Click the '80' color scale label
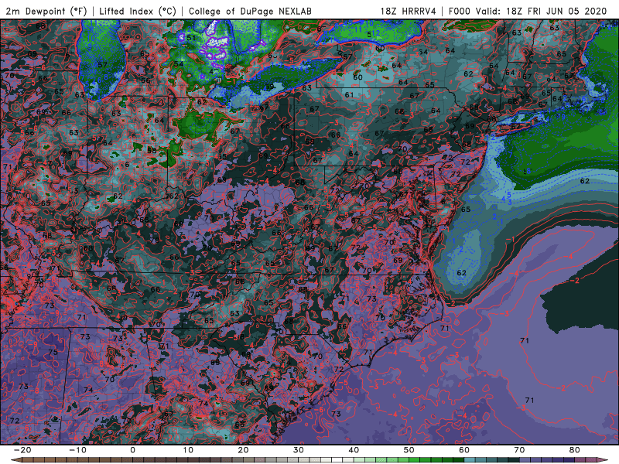 click(575, 450)
